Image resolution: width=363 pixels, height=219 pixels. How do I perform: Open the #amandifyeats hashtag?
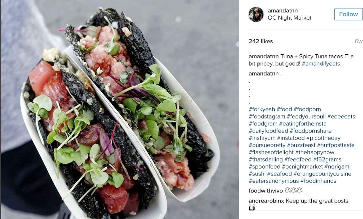(321, 64)
